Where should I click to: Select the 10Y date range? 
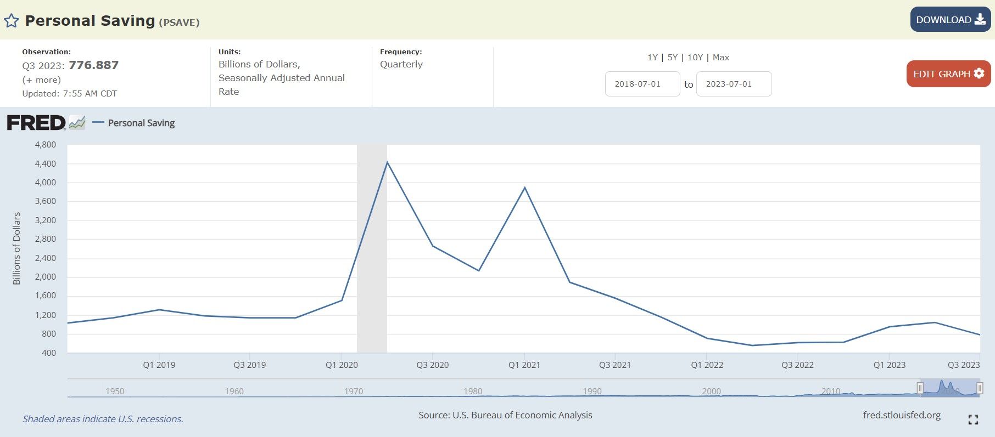pyautogui.click(x=695, y=58)
